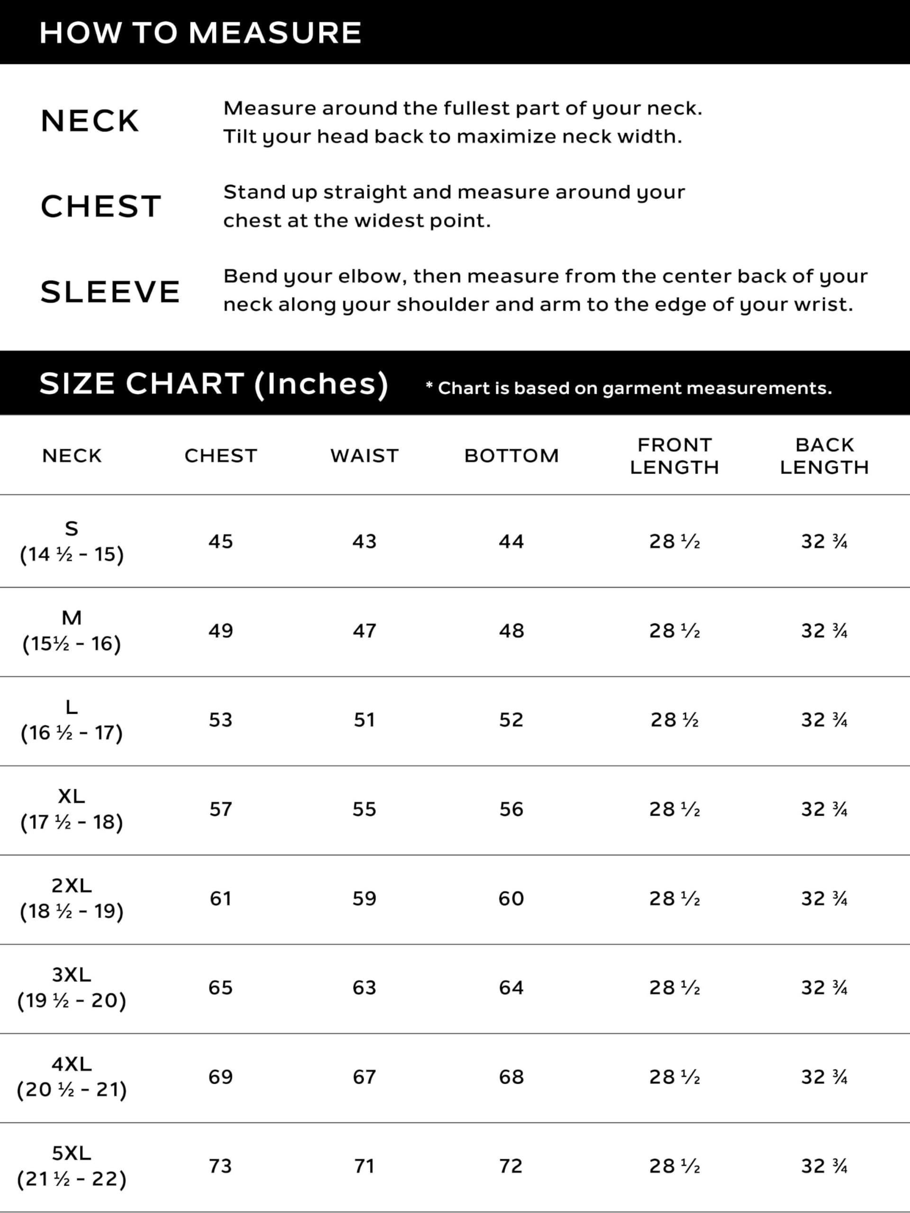
Task: Click the SIZE CHART (Inches) heading
Action: tap(214, 383)
